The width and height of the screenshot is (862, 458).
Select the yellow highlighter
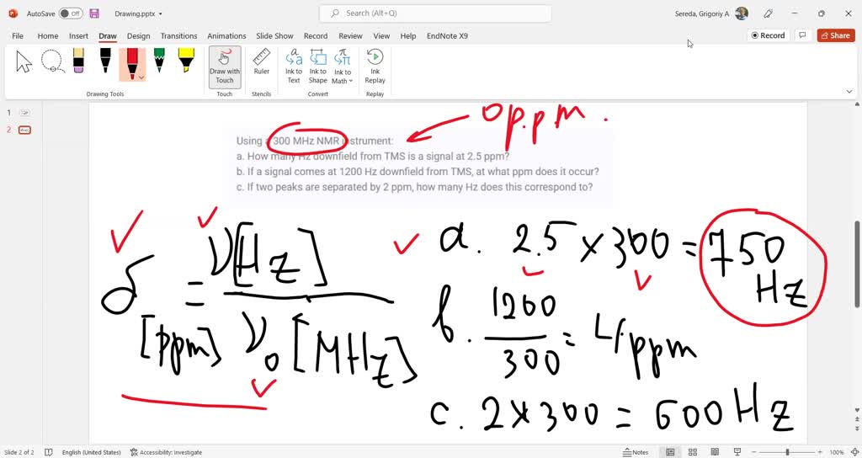186,61
